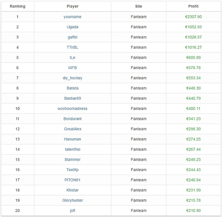
Task: Select the TTriBL player link
Action: pyautogui.click(x=72, y=47)
